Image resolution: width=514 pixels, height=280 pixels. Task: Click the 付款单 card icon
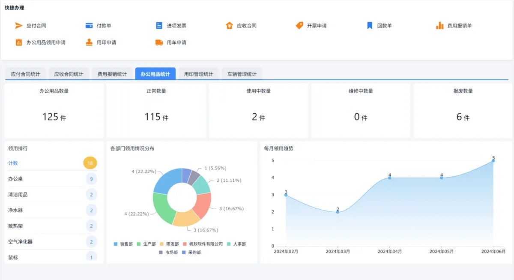click(89, 26)
